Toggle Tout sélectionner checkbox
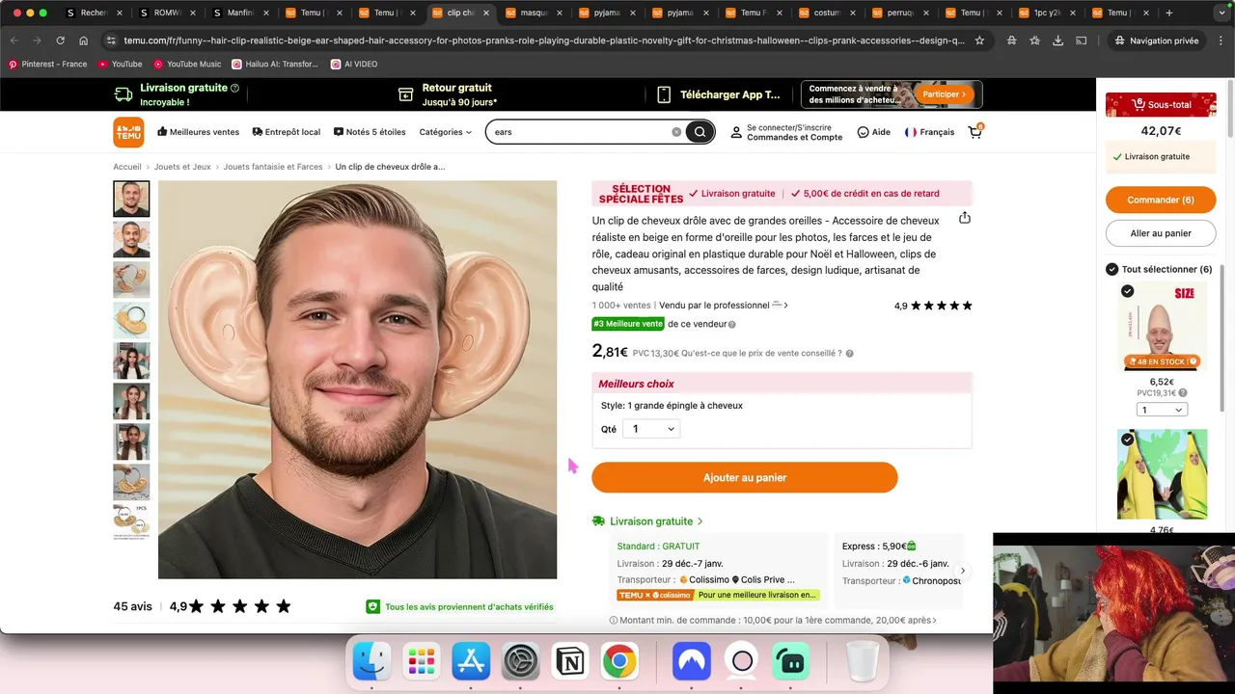 [x=1111, y=269]
